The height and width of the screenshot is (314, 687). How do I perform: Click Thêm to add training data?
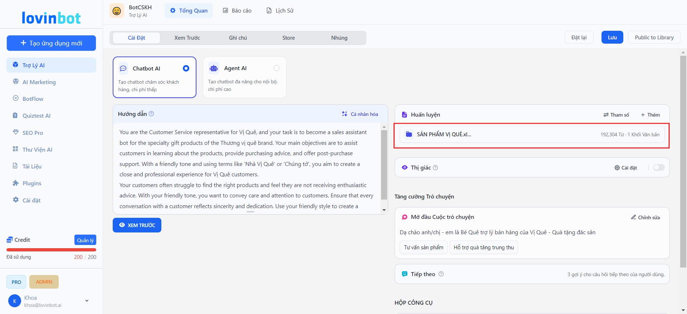click(650, 115)
